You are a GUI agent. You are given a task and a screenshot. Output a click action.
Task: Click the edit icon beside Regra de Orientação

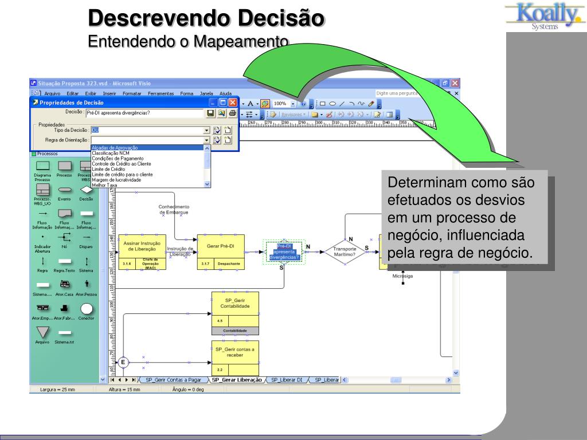(217, 140)
